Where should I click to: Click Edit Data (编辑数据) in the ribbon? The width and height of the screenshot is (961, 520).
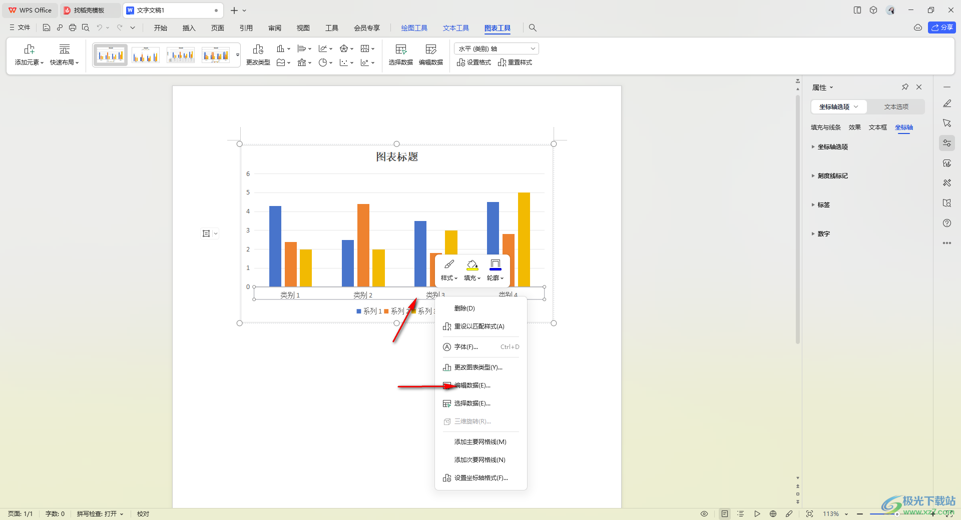point(431,55)
